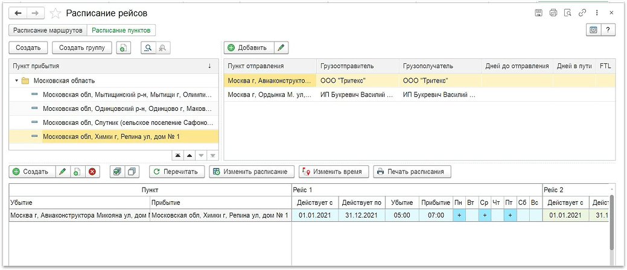Click the 05:00 departure time cell
The height and width of the screenshot is (270, 627).
[x=402, y=215]
